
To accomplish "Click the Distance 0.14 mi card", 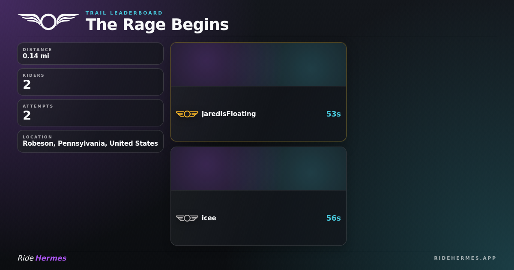I will coord(90,54).
